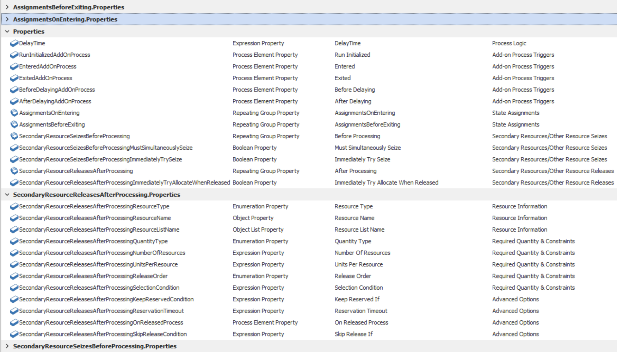Click the 'Process Logic' category cell
Image resolution: width=617 pixels, height=352 pixels.
[509, 43]
